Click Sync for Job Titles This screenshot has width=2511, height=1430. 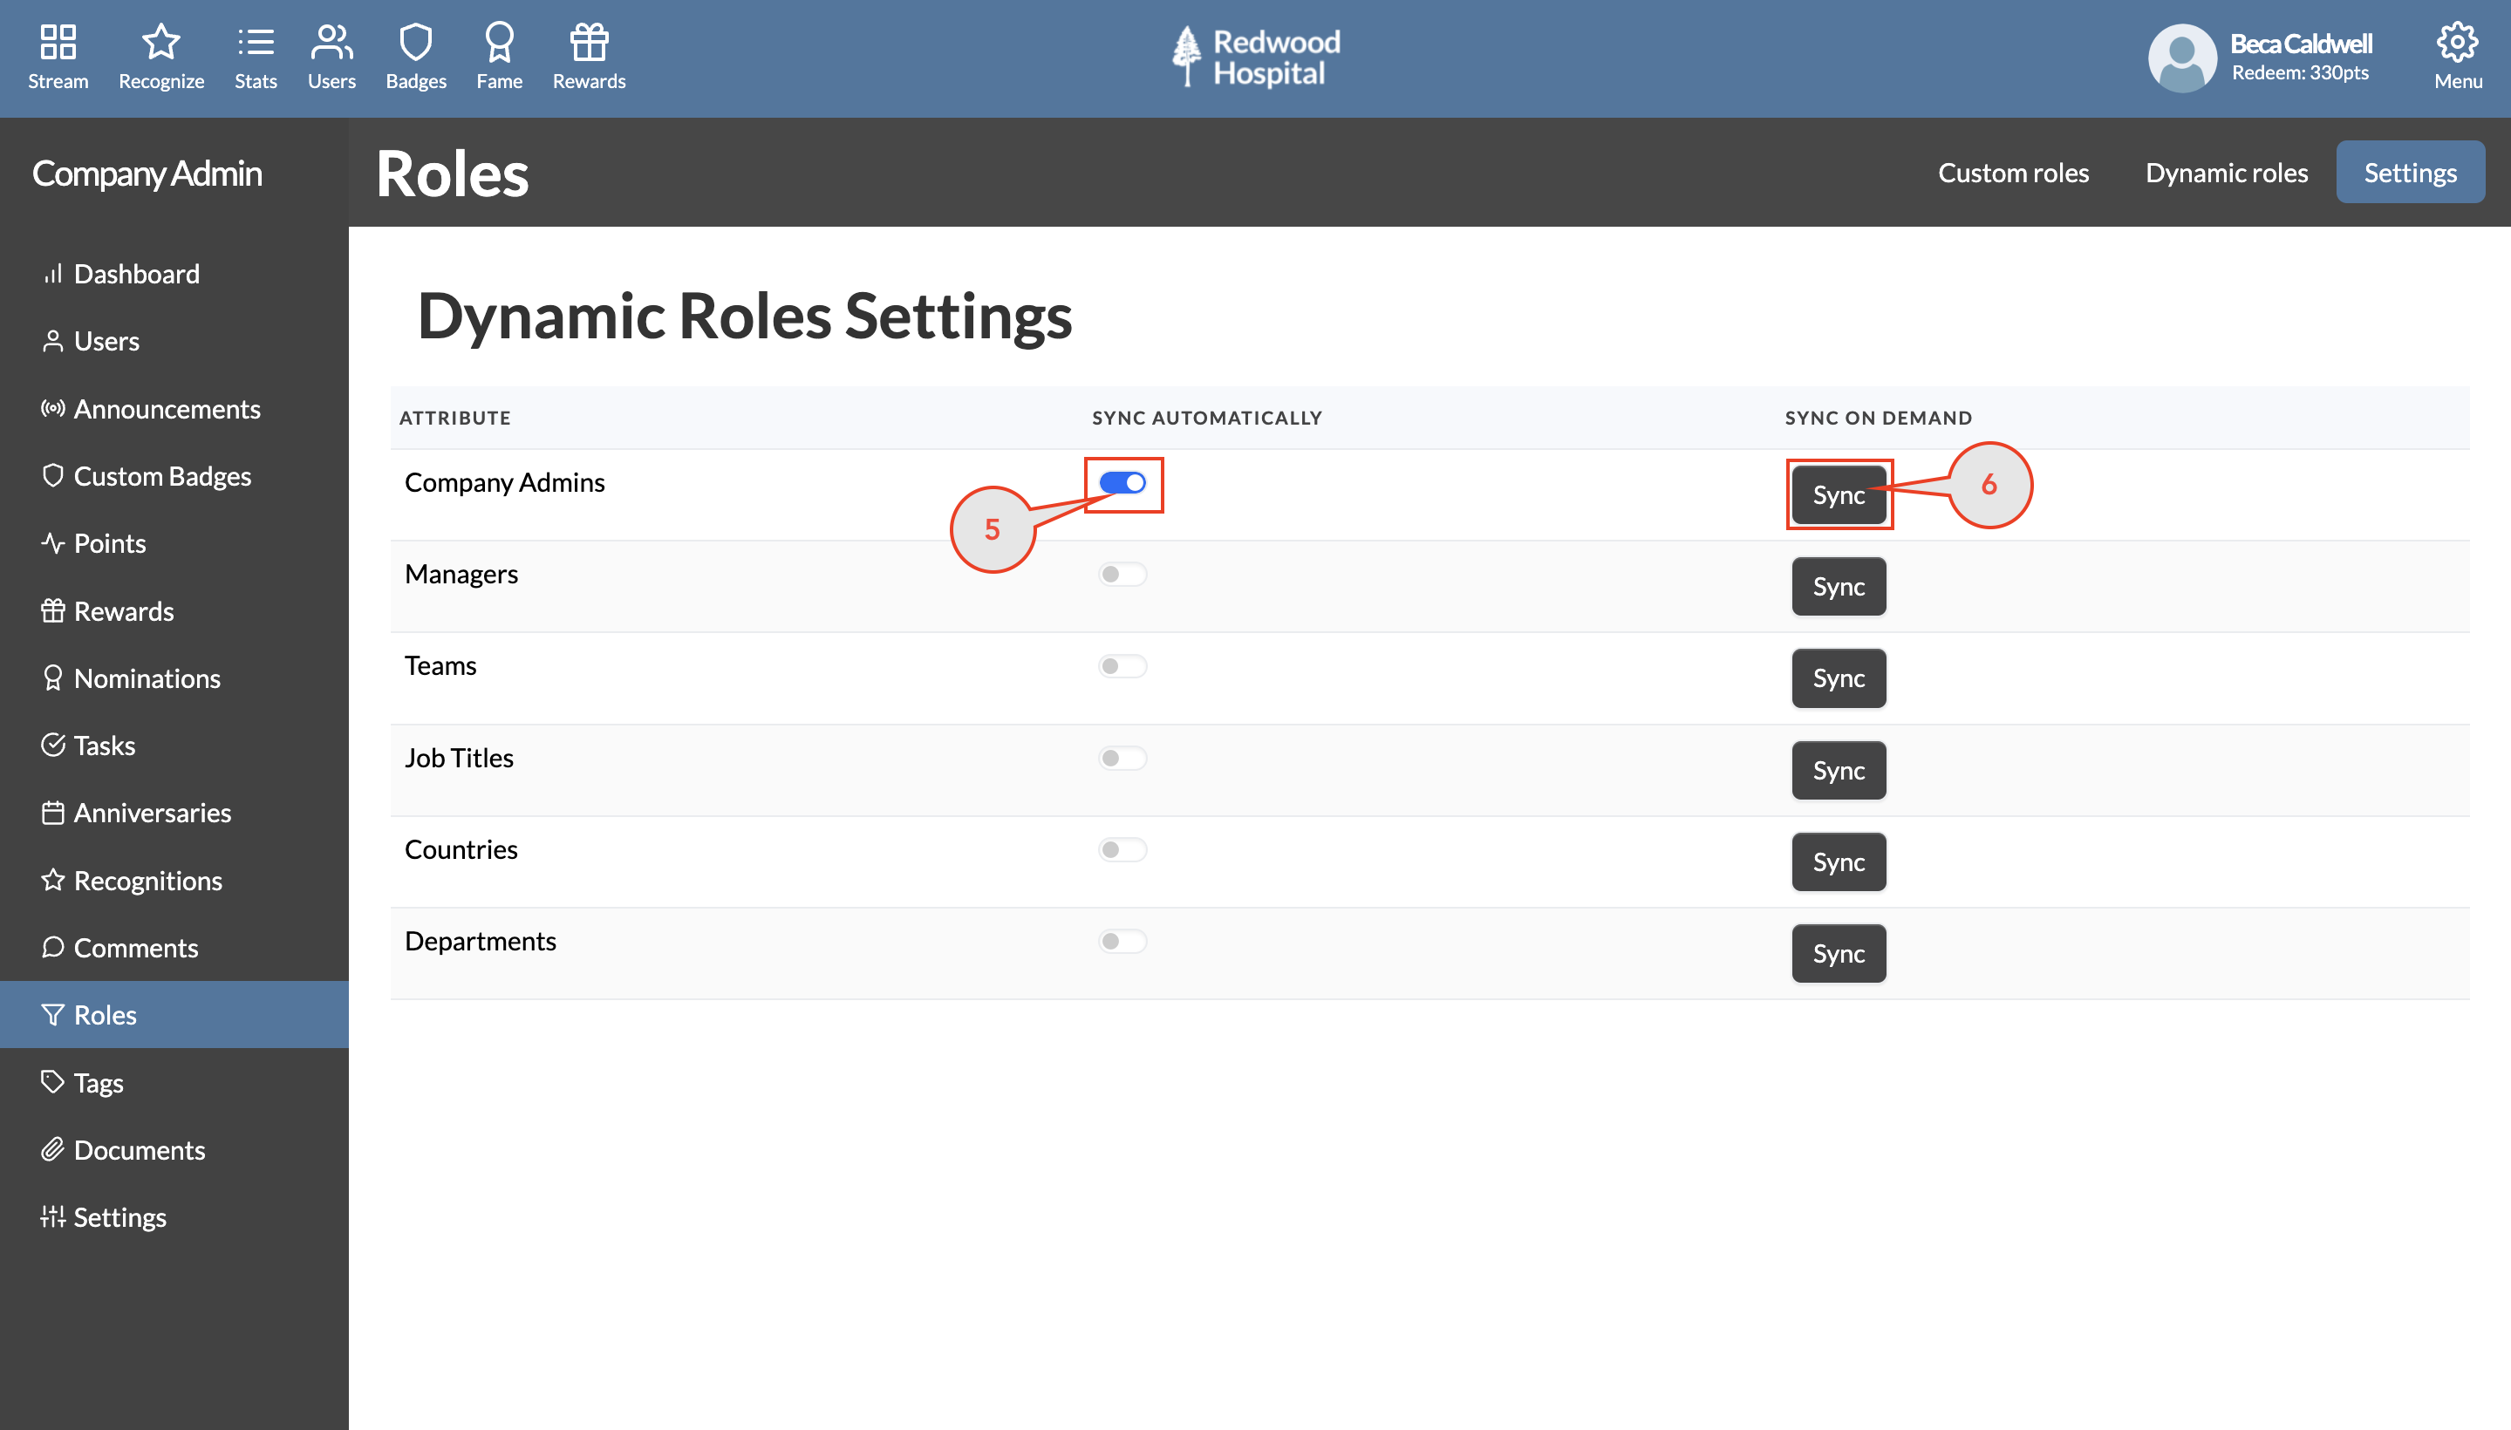point(1838,770)
